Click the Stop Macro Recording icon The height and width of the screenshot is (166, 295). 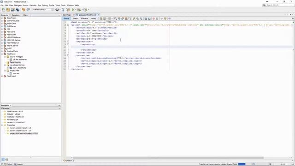(x=157, y=18)
